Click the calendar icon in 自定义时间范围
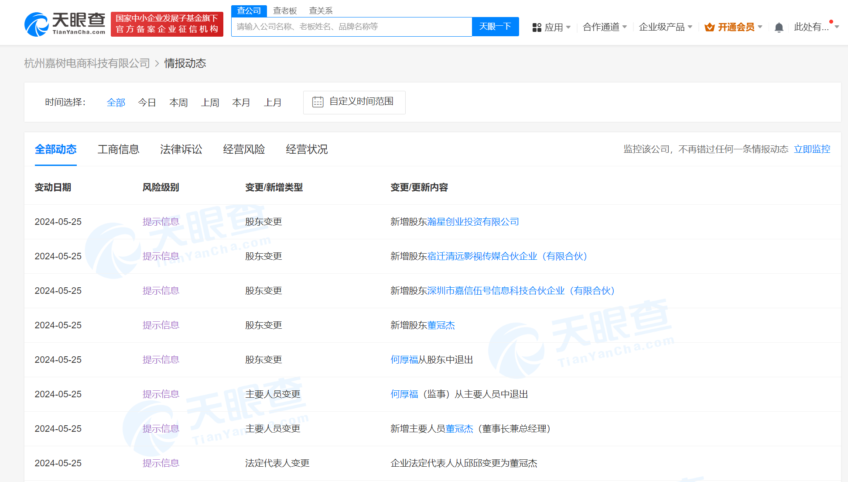This screenshot has height=482, width=848. (x=318, y=102)
